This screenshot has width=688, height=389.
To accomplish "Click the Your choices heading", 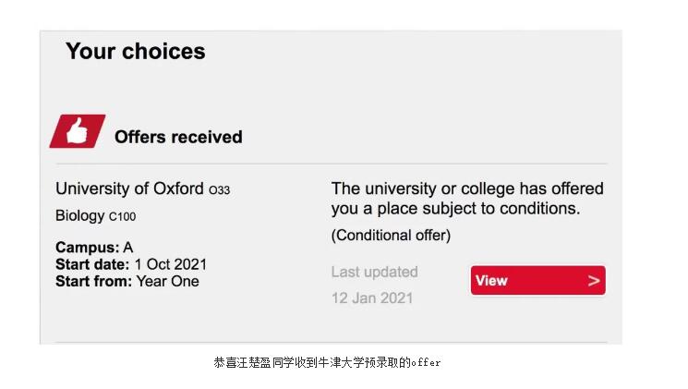I will tap(135, 52).
